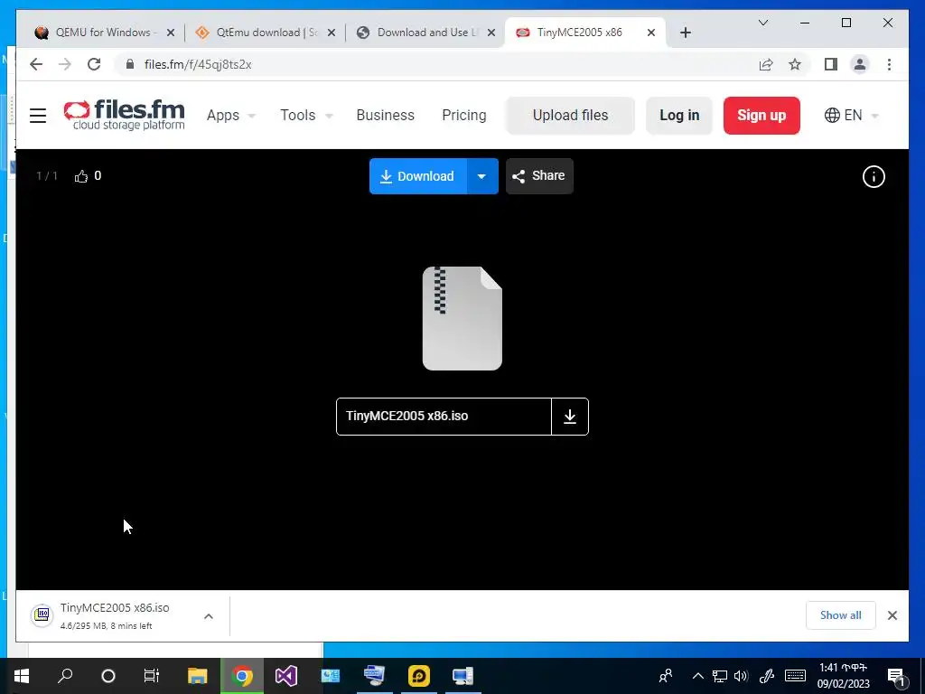This screenshot has width=925, height=694.
Task: Close the downloads bar
Action: coord(892,615)
